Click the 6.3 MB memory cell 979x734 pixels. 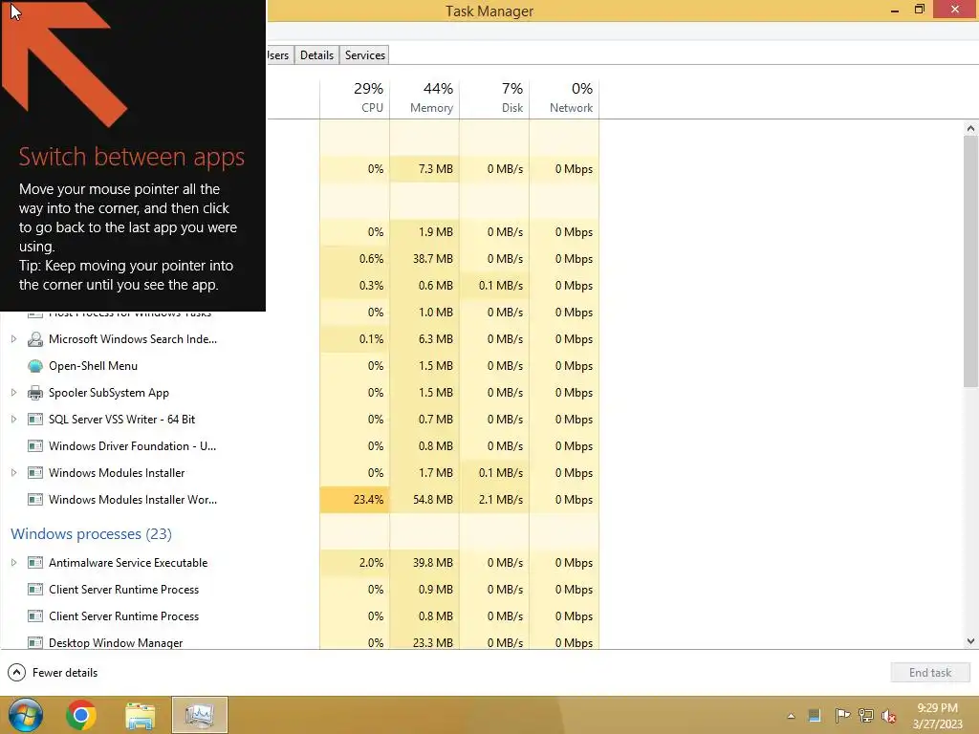pos(424,339)
